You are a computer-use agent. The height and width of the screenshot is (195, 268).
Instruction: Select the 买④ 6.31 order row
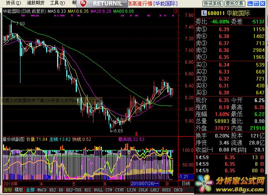[x=230, y=86]
